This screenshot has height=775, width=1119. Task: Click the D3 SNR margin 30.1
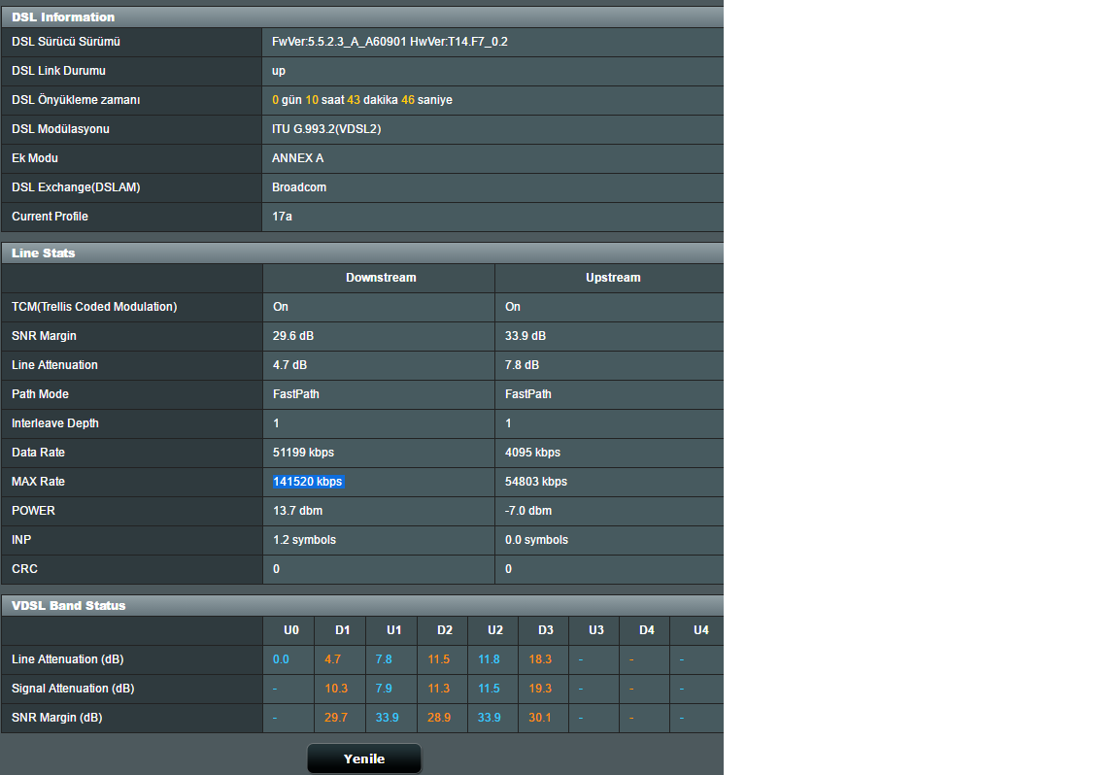pyautogui.click(x=540, y=717)
